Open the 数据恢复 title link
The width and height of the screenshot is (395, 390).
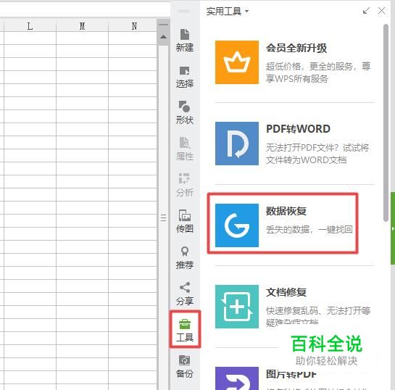coord(286,211)
